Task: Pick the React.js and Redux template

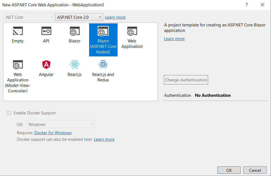Action: click(x=103, y=69)
